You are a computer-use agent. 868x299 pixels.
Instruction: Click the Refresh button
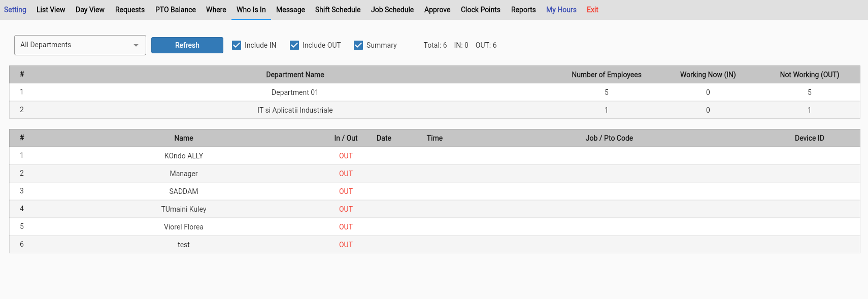(187, 45)
